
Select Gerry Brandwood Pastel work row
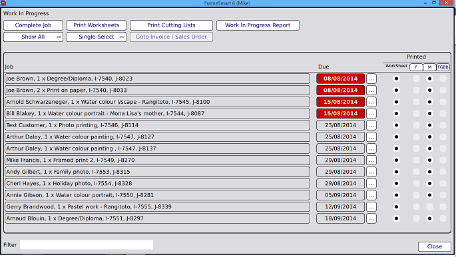(x=157, y=206)
